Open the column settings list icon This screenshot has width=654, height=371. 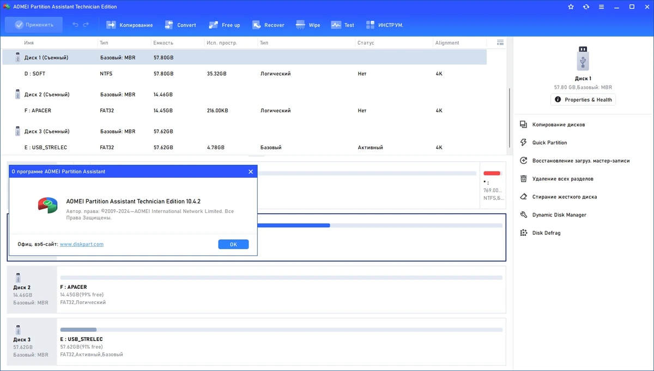pyautogui.click(x=500, y=42)
